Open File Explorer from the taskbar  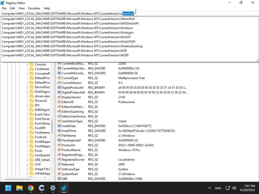[19, 188]
